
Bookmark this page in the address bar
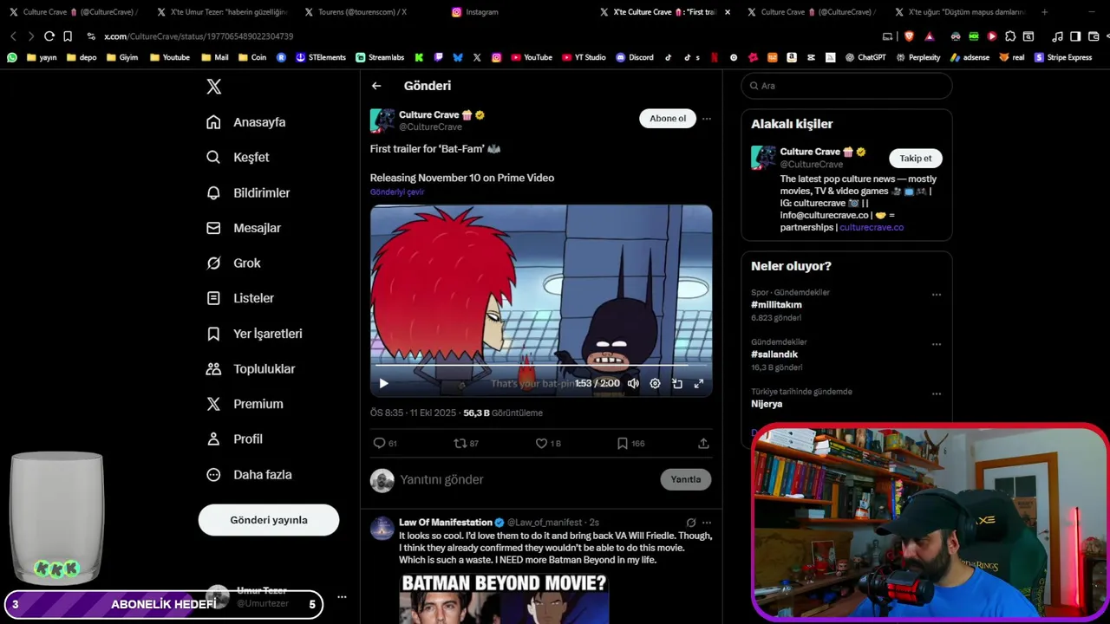(x=68, y=36)
